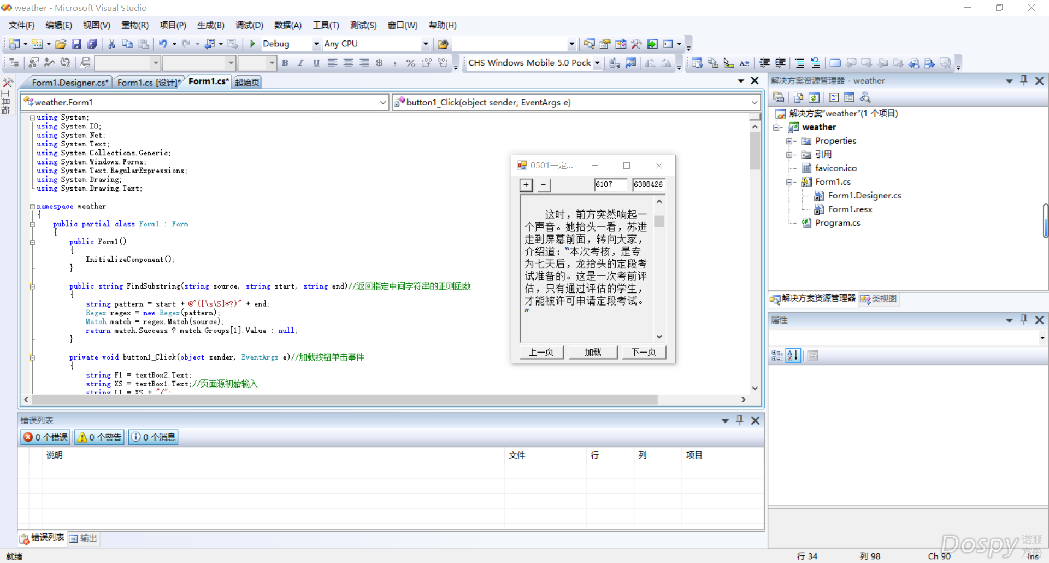Viewport: 1049px width, 563px height.
Task: Click the 加载 button in the running form
Action: [x=593, y=353]
